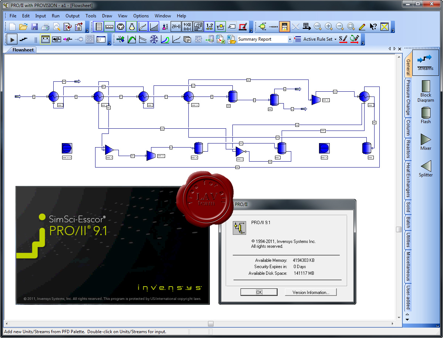Viewport: 443px width, 338px height.
Task: Open the 1,2 calculation sequence icon
Action: point(209,27)
